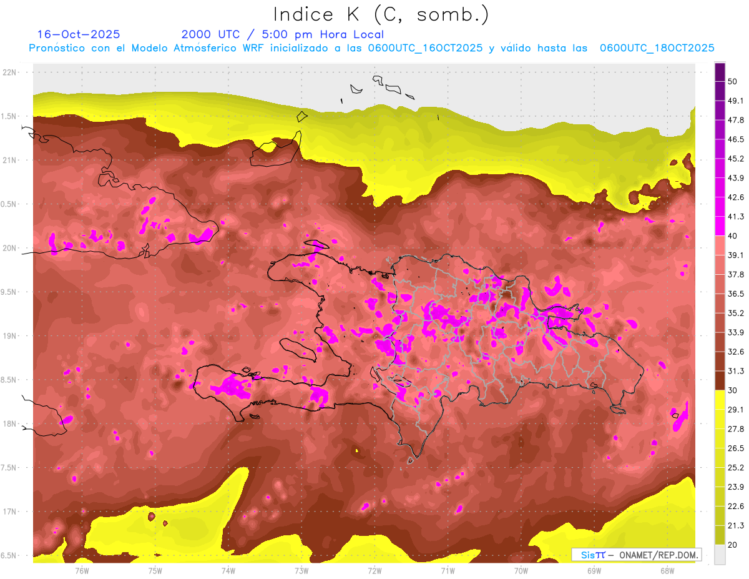Click the legend value '27.8'
This screenshot has height=579, width=749.
[x=735, y=428]
